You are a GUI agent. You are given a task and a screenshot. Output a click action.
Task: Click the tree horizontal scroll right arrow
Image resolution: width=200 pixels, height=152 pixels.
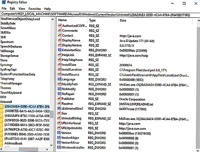(47, 149)
